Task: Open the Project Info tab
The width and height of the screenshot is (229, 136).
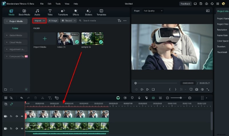Action: point(223,11)
